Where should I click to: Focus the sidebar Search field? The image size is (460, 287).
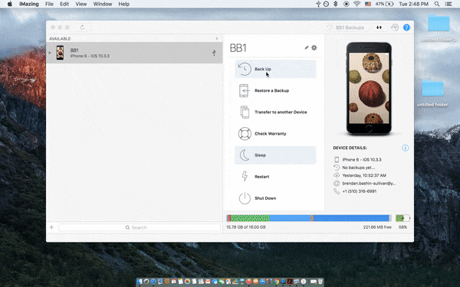point(140,227)
